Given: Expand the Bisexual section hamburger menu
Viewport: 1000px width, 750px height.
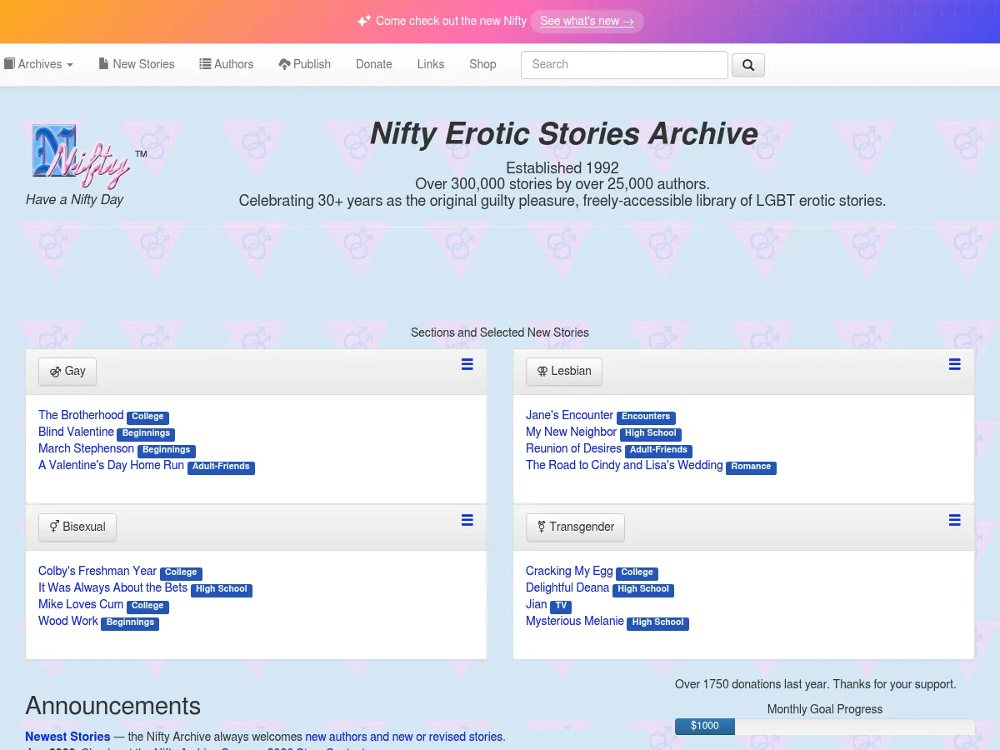Looking at the screenshot, I should pyautogui.click(x=467, y=520).
